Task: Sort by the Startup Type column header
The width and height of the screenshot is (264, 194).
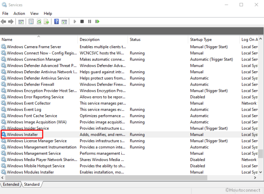Action: click(213, 40)
